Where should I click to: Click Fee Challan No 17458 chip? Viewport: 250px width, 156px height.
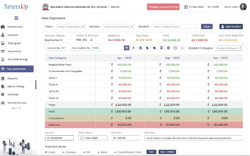85,48
